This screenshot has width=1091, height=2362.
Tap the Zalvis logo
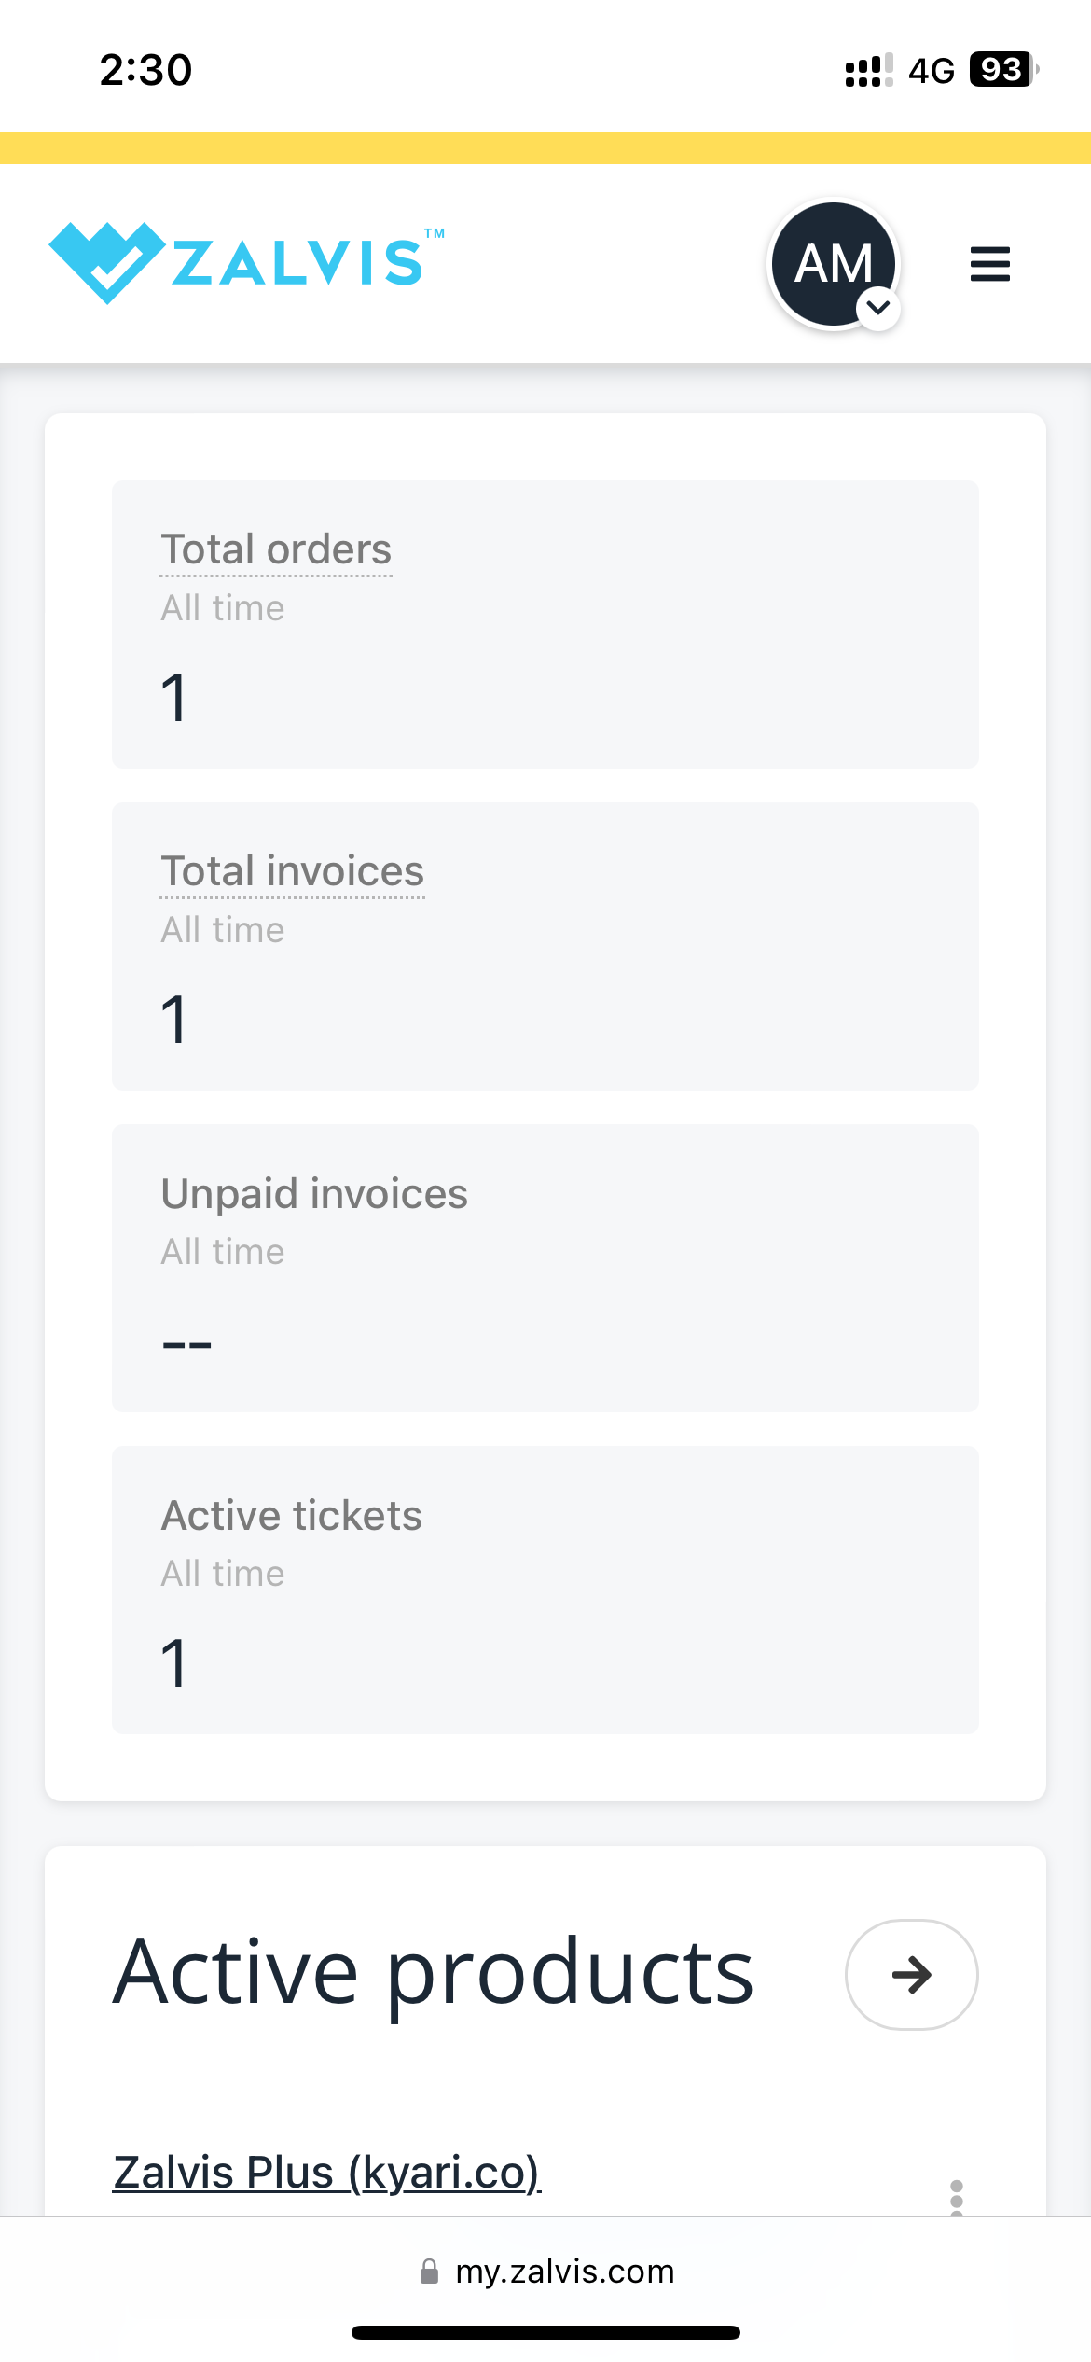tap(246, 262)
